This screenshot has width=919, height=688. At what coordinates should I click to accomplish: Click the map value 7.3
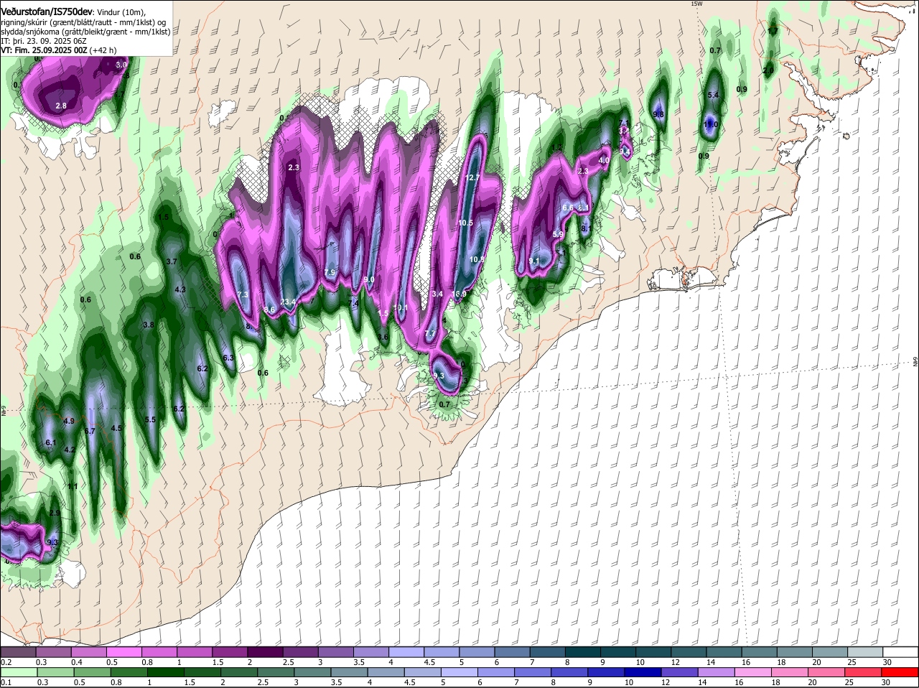pos(243,294)
